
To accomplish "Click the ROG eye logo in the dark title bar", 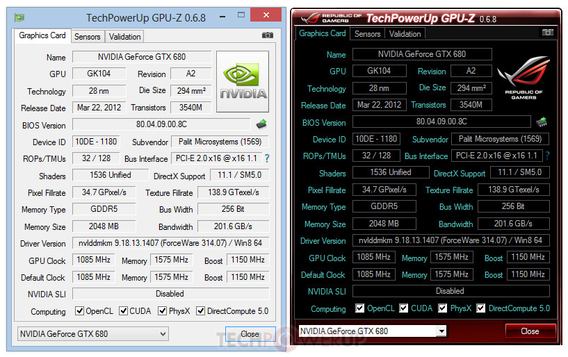I will pyautogui.click(x=310, y=18).
